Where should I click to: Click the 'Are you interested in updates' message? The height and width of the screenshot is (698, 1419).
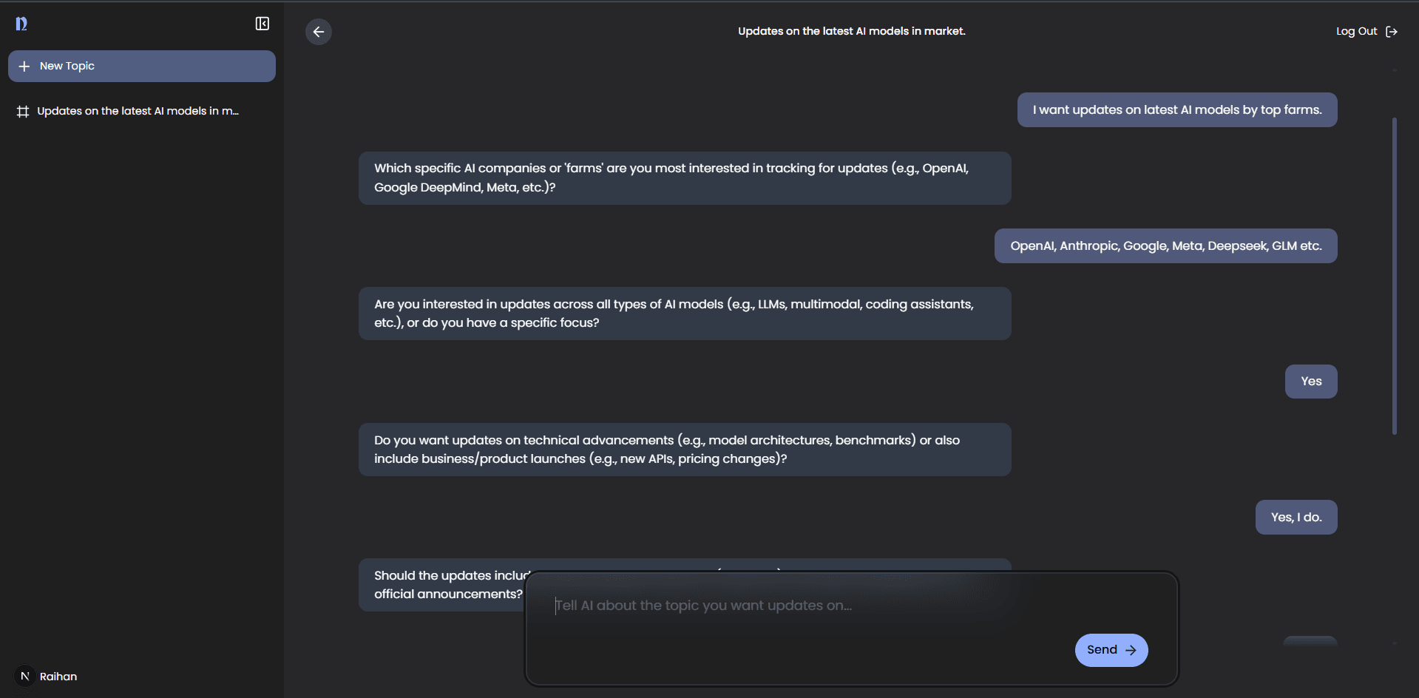[x=684, y=314]
